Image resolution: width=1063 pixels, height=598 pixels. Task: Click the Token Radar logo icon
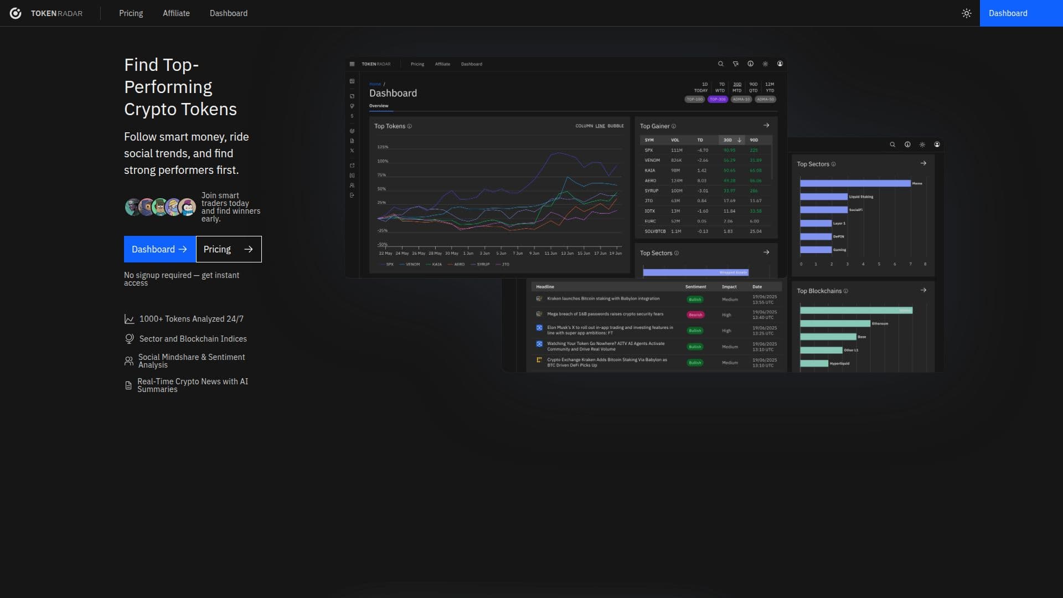[16, 13]
